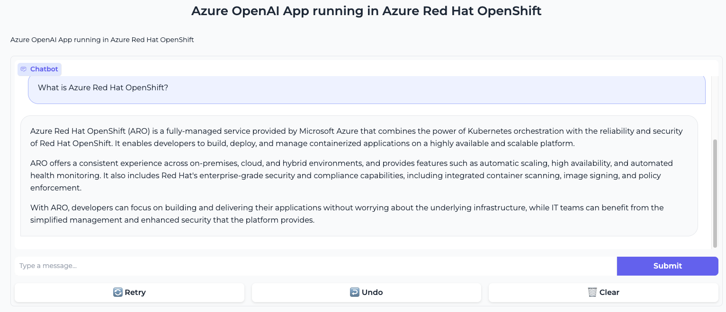Click the circular refresh arrows beside Retry
Viewport: 726px width, 312px height.
118,292
